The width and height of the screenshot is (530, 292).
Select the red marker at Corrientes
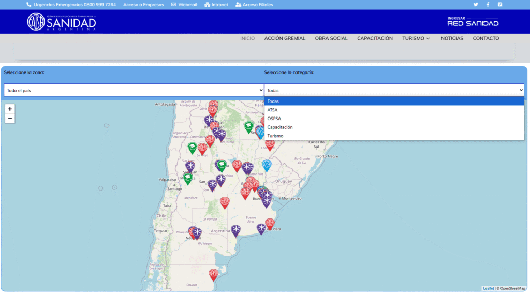270,145
